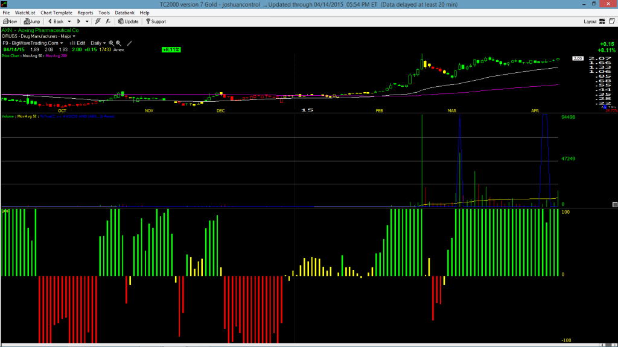Select the line drawing tool

pos(129,43)
